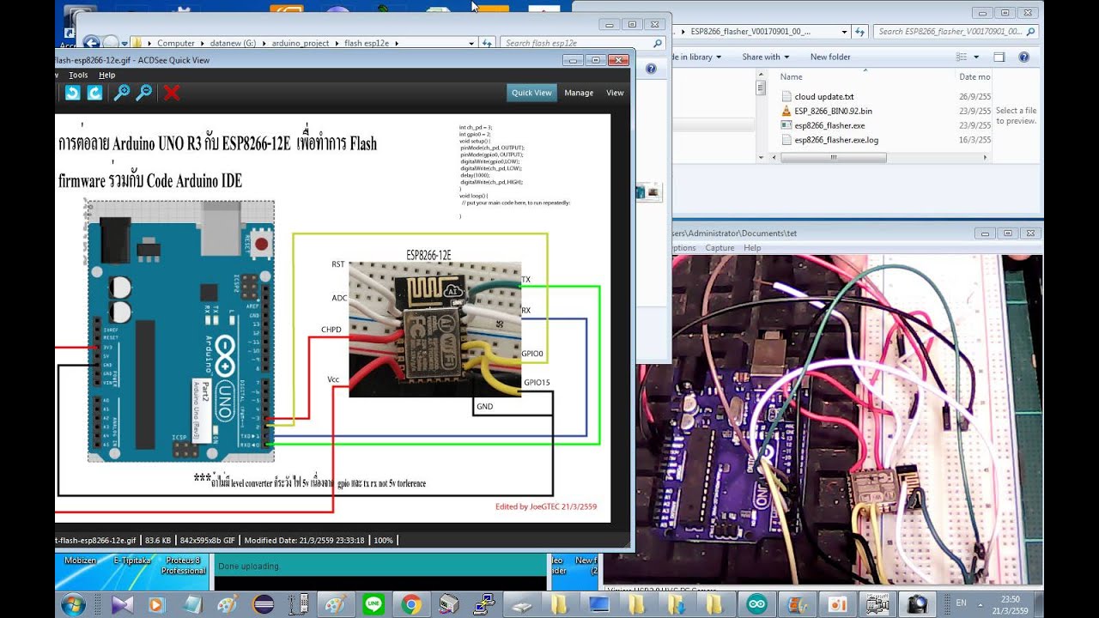1099x618 pixels.
Task: Open the Eclipse taskbar icon
Action: pos(264,604)
